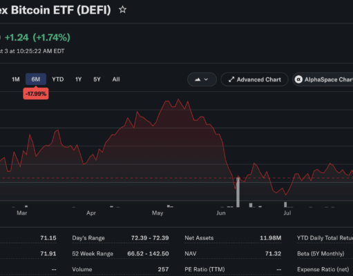Click the +1.24 (+1.74%) price change
The width and height of the screenshot is (353, 276).
pyautogui.click(x=37, y=37)
